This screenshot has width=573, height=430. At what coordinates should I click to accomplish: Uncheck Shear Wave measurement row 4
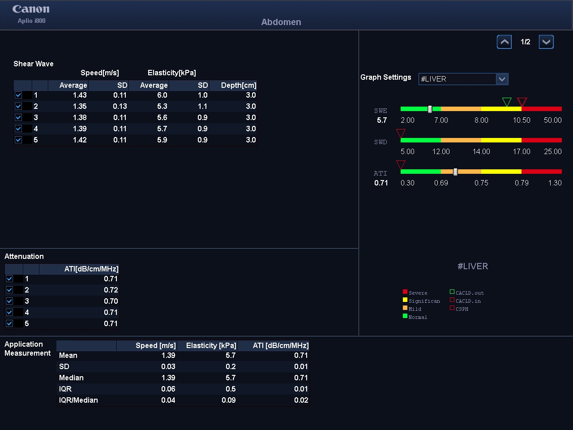pyautogui.click(x=18, y=129)
